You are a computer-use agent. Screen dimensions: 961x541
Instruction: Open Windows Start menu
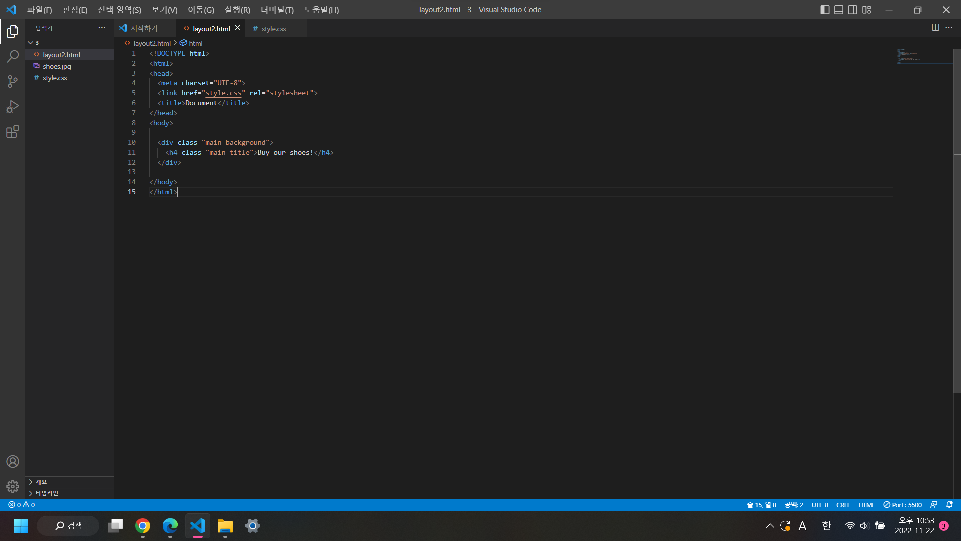(21, 526)
